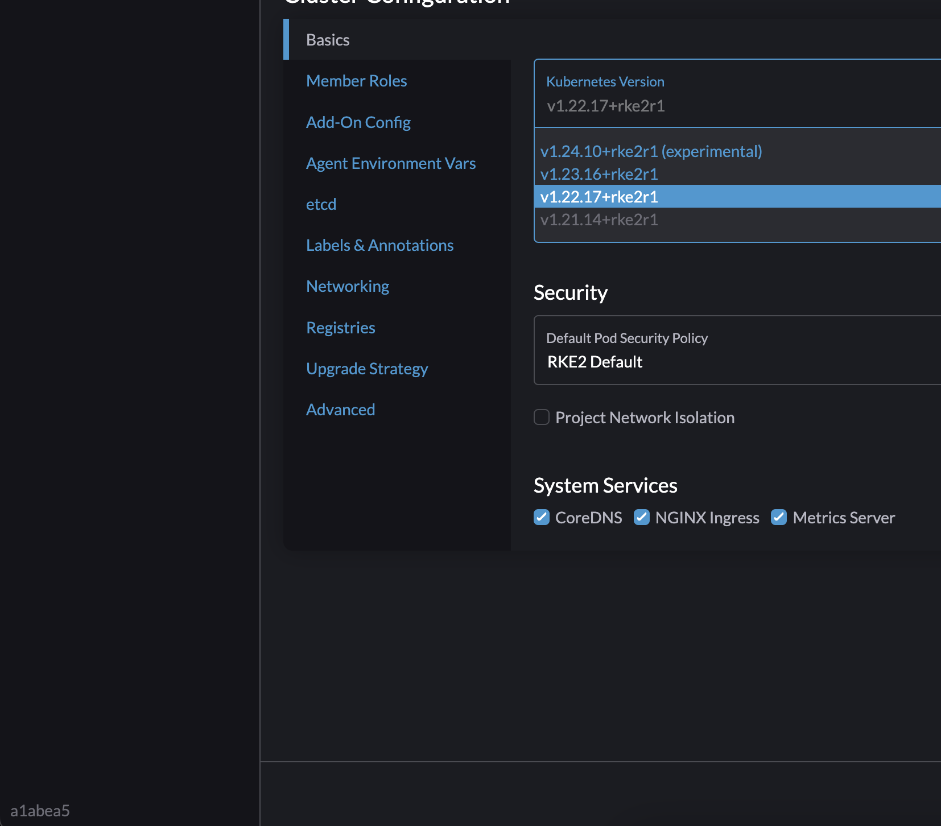Image resolution: width=941 pixels, height=826 pixels.
Task: Go to the etcd configuration section
Action: 321,204
